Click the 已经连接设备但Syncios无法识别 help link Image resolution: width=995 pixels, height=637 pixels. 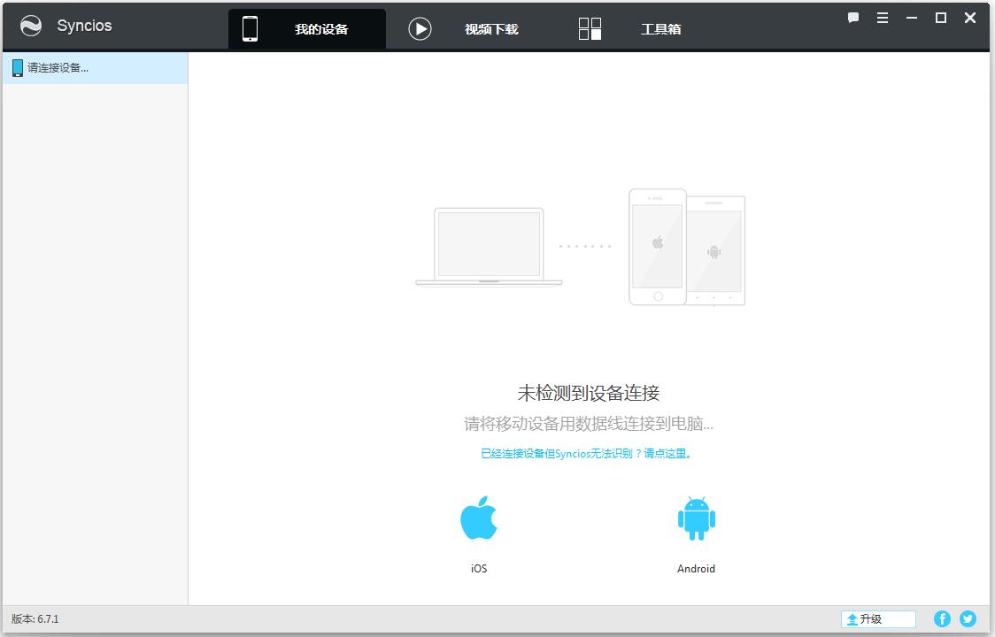click(x=588, y=454)
